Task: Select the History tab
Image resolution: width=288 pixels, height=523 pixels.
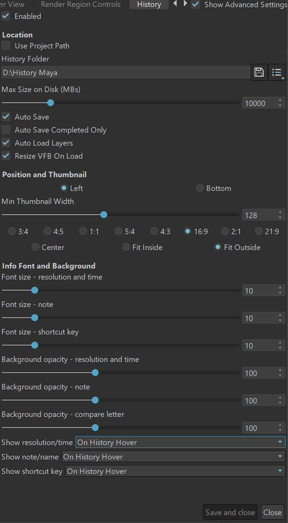Action: 149,4
